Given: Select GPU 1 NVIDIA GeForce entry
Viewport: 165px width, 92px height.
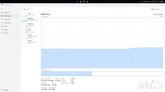Looking at the screenshot, I should [x=30, y=42].
